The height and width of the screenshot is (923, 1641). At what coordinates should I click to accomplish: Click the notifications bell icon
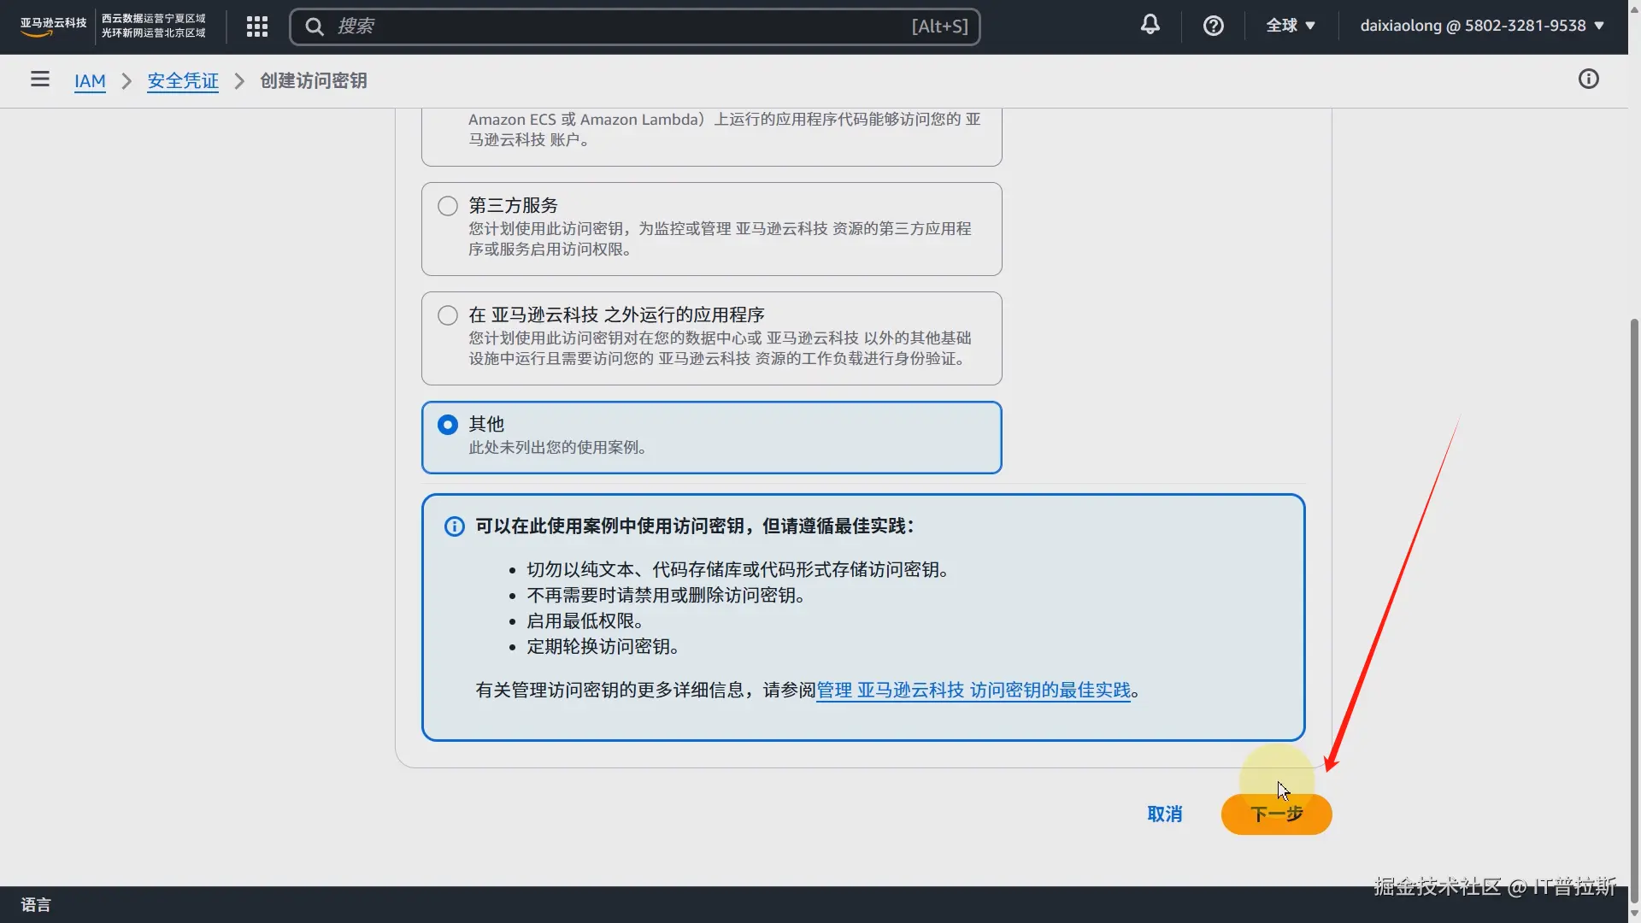coord(1150,25)
